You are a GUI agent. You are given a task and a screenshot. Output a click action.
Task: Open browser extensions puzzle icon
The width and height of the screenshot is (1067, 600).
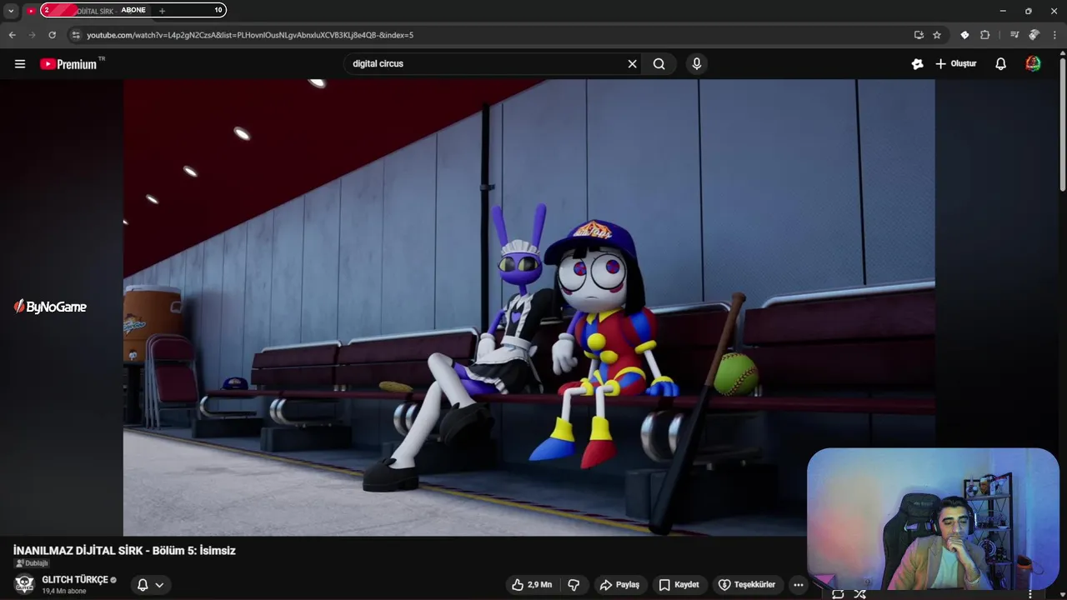[x=985, y=35]
